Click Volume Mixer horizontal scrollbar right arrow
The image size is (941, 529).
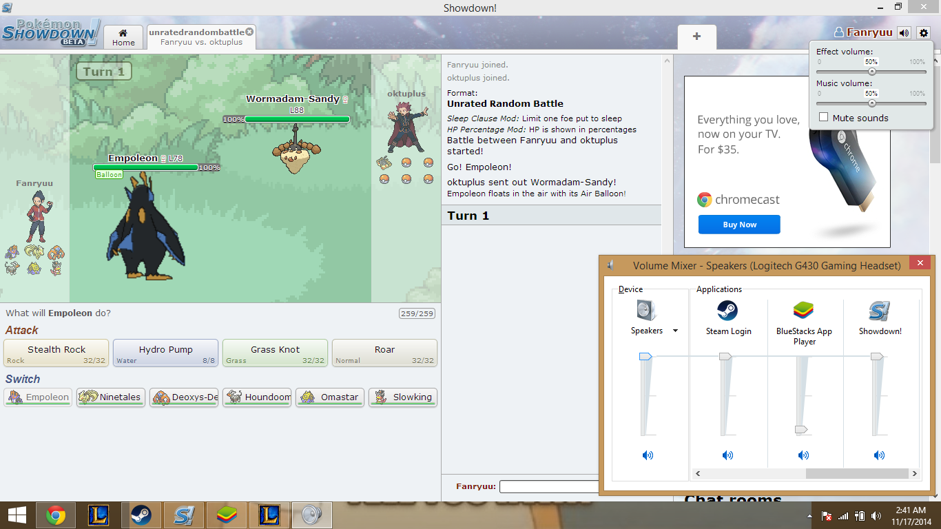tap(915, 474)
